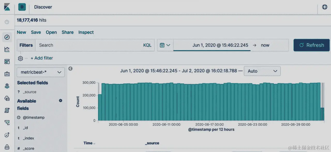This screenshot has height=152, width=331.
Task: Open Recently viewed clock icon in sidebar
Action: click(7, 22)
